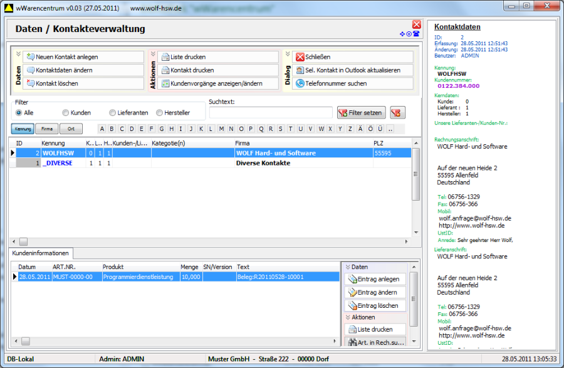Print the selected contact with Kontakt drucken
This screenshot has width=564, height=368.
click(x=192, y=70)
